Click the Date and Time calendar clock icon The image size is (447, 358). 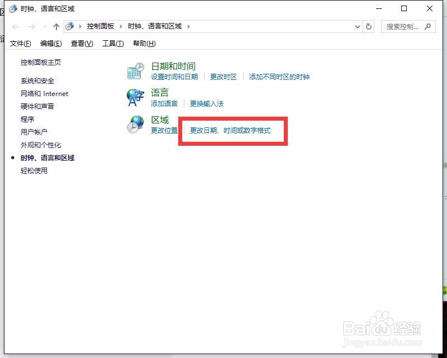(136, 71)
